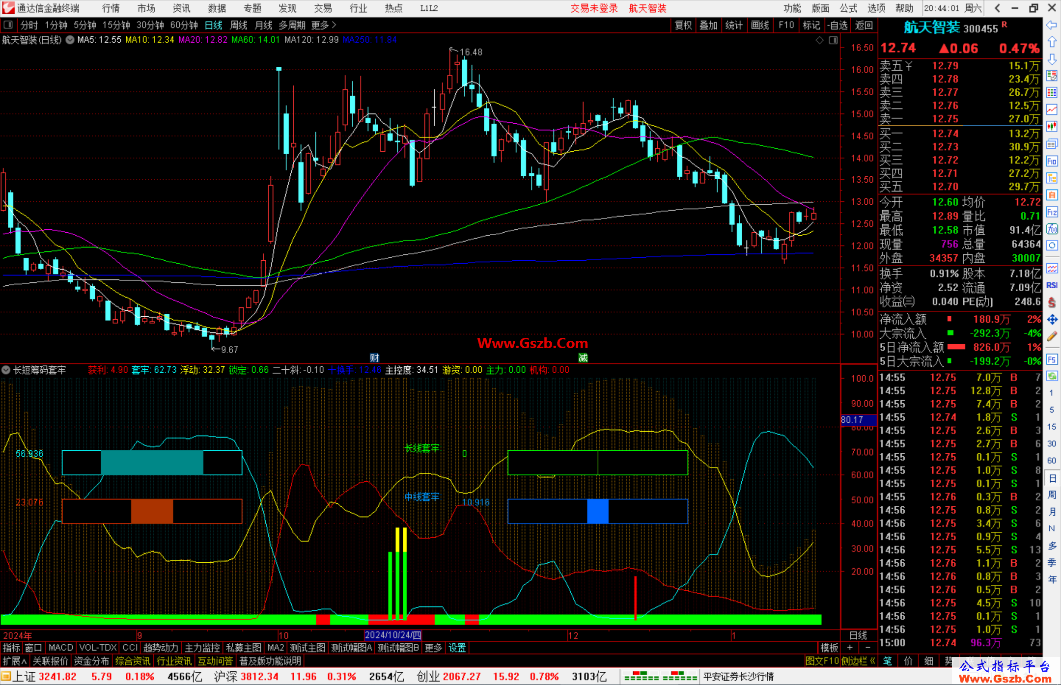Click the orange bar in left gauge
Viewport: 1061px width, 685px height.
(x=152, y=511)
